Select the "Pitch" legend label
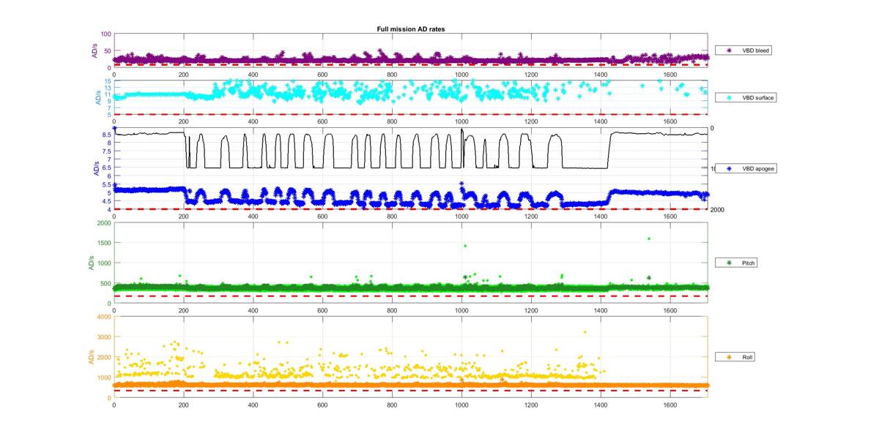This screenshot has width=879, height=447. click(x=749, y=263)
